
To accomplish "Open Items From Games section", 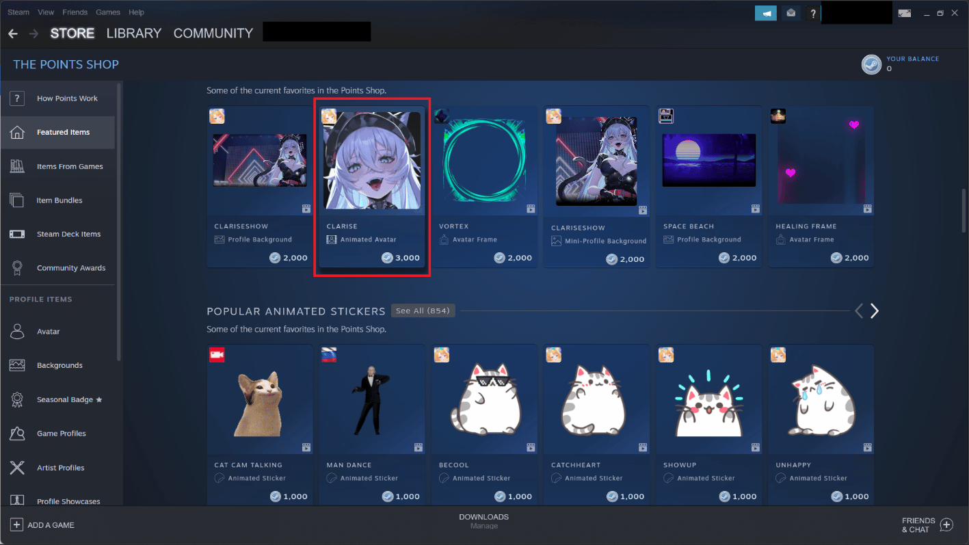I will [57, 166].
